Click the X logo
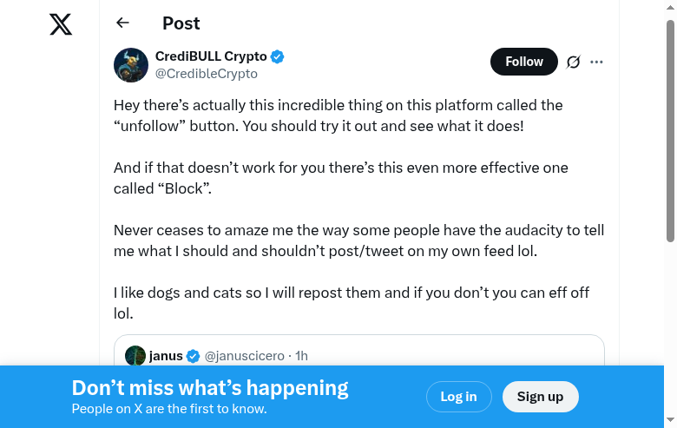This screenshot has height=428, width=677. point(61,24)
